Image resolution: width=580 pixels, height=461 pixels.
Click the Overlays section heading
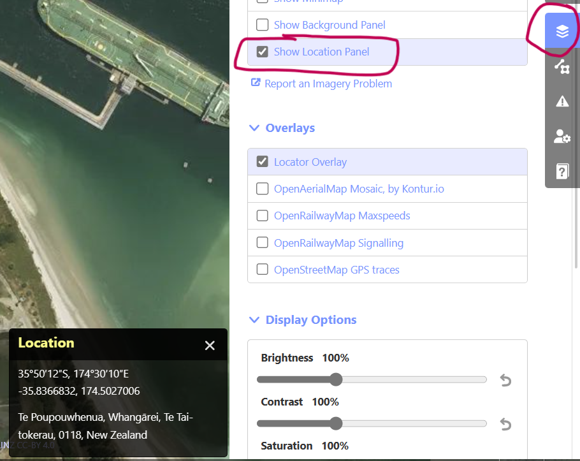pyautogui.click(x=290, y=128)
